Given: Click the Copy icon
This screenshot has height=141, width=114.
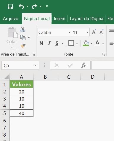Looking at the screenshot, I should pyautogui.click(x=23, y=38).
